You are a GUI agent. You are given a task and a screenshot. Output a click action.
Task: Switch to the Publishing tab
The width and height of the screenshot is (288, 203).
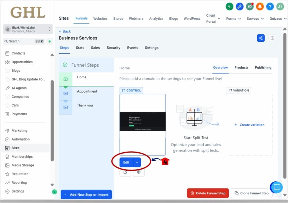point(263,67)
